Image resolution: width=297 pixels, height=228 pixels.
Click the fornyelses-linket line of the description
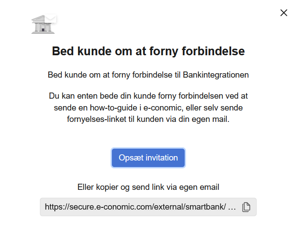click(x=148, y=119)
